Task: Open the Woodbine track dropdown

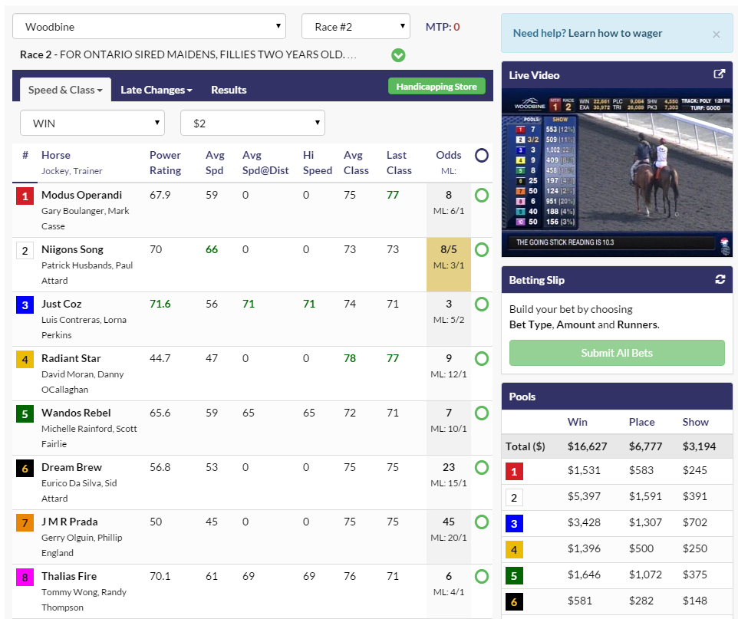Action: tap(149, 26)
